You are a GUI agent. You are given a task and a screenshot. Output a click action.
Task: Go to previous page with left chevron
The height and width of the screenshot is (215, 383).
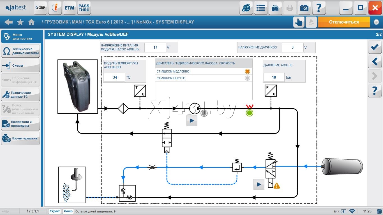[375, 61]
